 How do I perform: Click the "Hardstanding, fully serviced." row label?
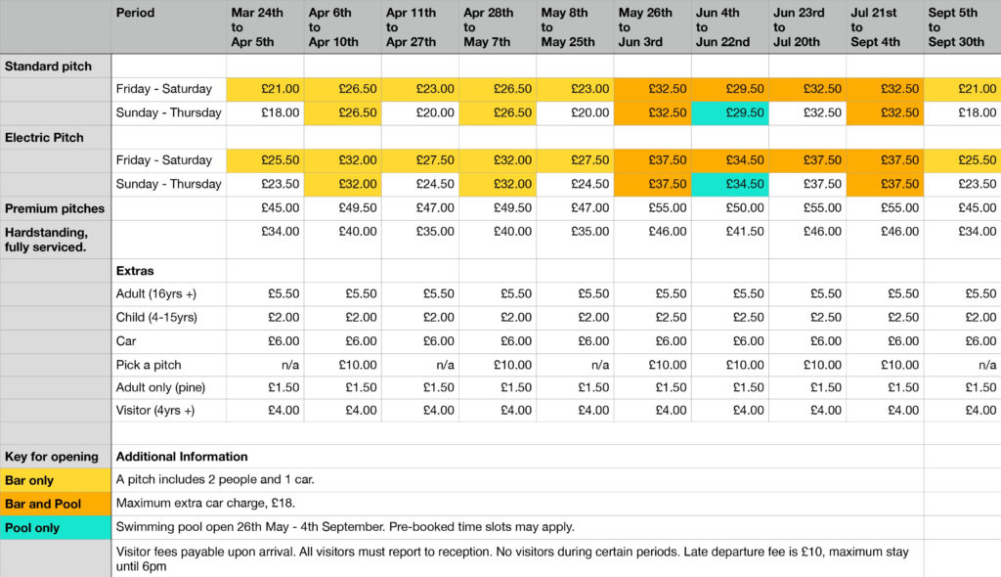(x=56, y=240)
